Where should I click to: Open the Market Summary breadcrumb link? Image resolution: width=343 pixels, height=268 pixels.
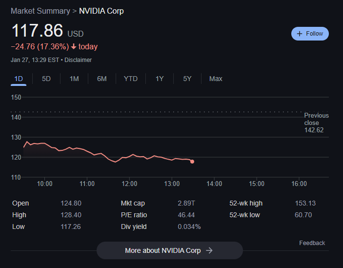40,11
